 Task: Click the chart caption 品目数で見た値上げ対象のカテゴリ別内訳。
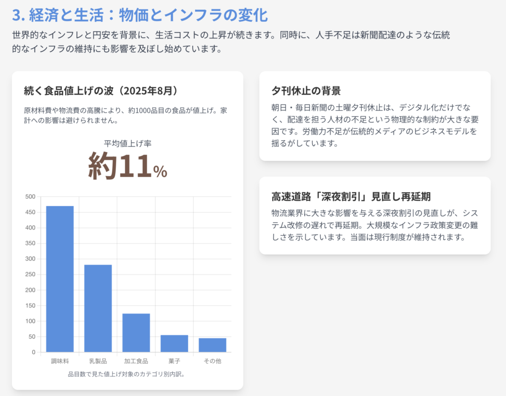[x=126, y=374]
